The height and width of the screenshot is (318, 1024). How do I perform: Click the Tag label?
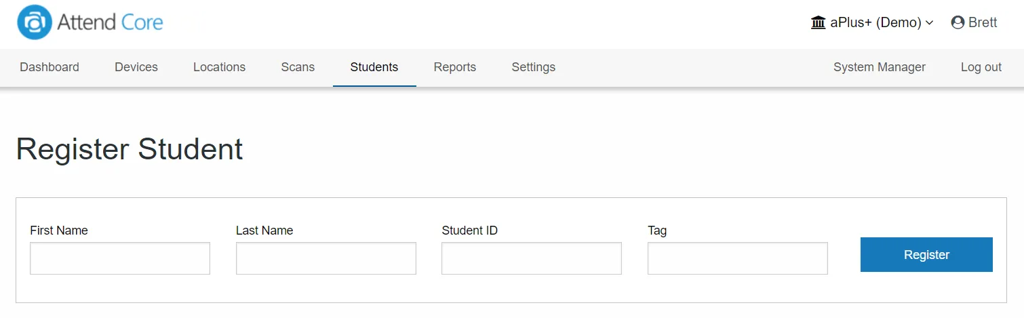click(x=657, y=231)
